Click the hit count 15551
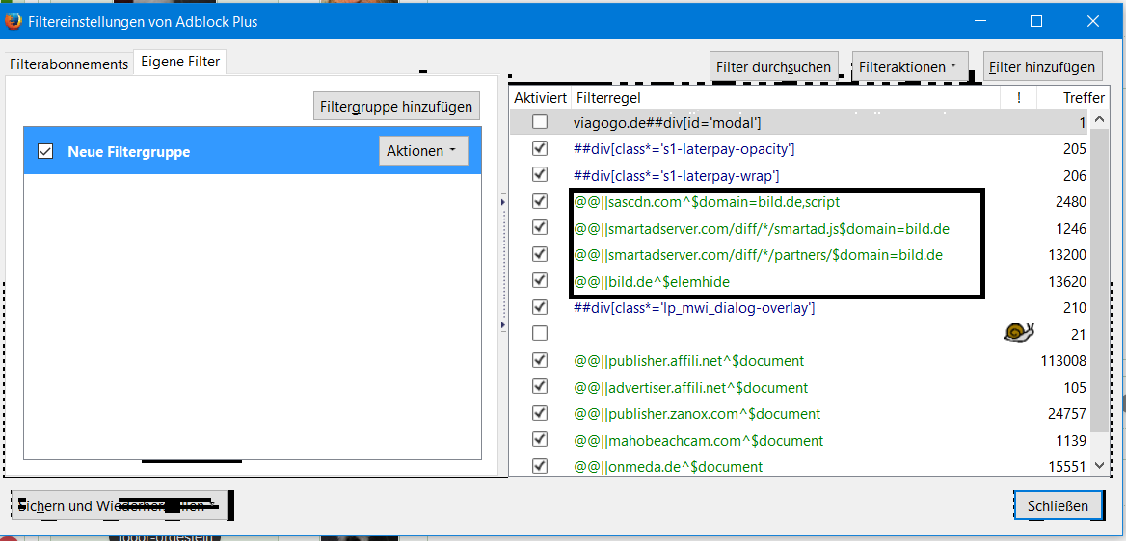 pos(1067,466)
